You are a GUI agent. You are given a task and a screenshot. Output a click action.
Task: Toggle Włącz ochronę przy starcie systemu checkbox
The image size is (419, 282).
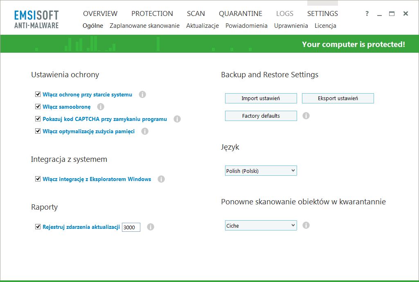[x=38, y=94]
